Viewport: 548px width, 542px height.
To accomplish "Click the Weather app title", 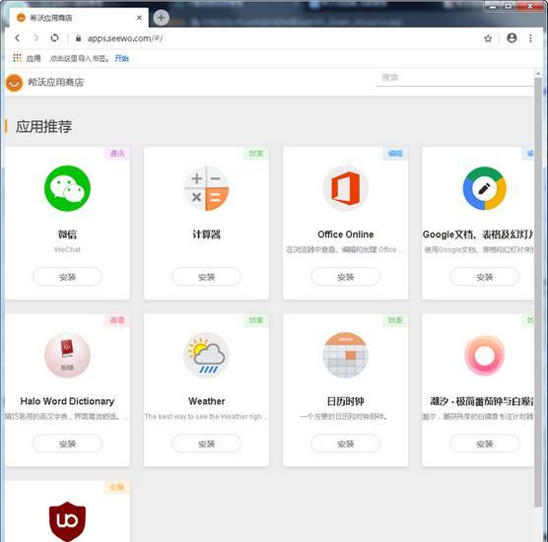I will (x=207, y=401).
